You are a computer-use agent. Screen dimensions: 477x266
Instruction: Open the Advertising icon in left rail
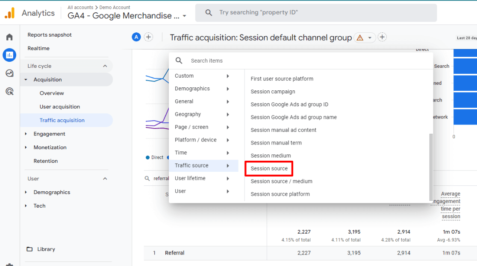9,91
